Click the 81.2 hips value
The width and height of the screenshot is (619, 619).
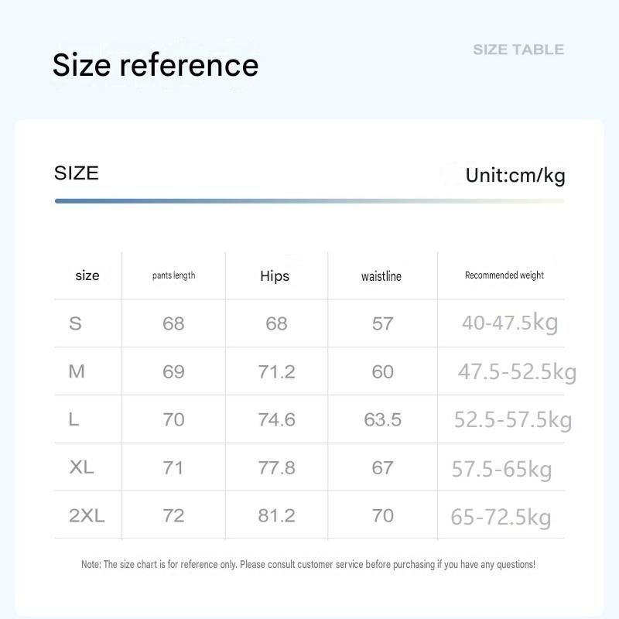click(x=277, y=515)
